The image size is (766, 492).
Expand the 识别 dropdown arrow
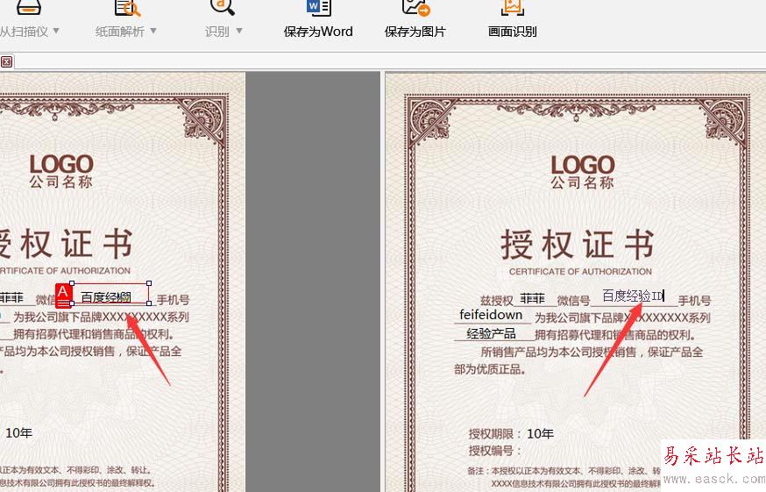coord(239,31)
